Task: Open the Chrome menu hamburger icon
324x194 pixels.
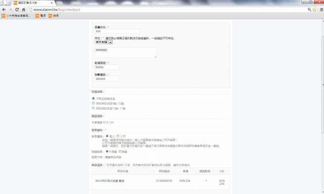Action: click(321, 10)
